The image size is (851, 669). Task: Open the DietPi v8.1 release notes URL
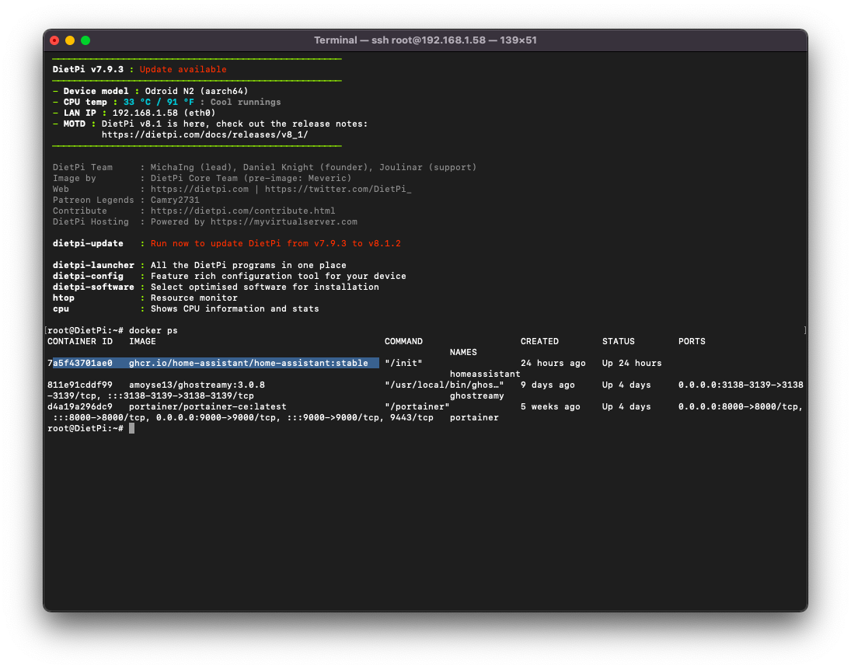tap(204, 134)
